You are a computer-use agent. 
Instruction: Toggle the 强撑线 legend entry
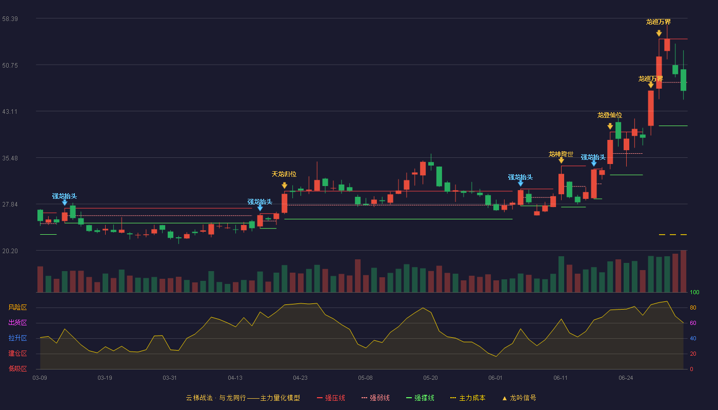coord(420,398)
